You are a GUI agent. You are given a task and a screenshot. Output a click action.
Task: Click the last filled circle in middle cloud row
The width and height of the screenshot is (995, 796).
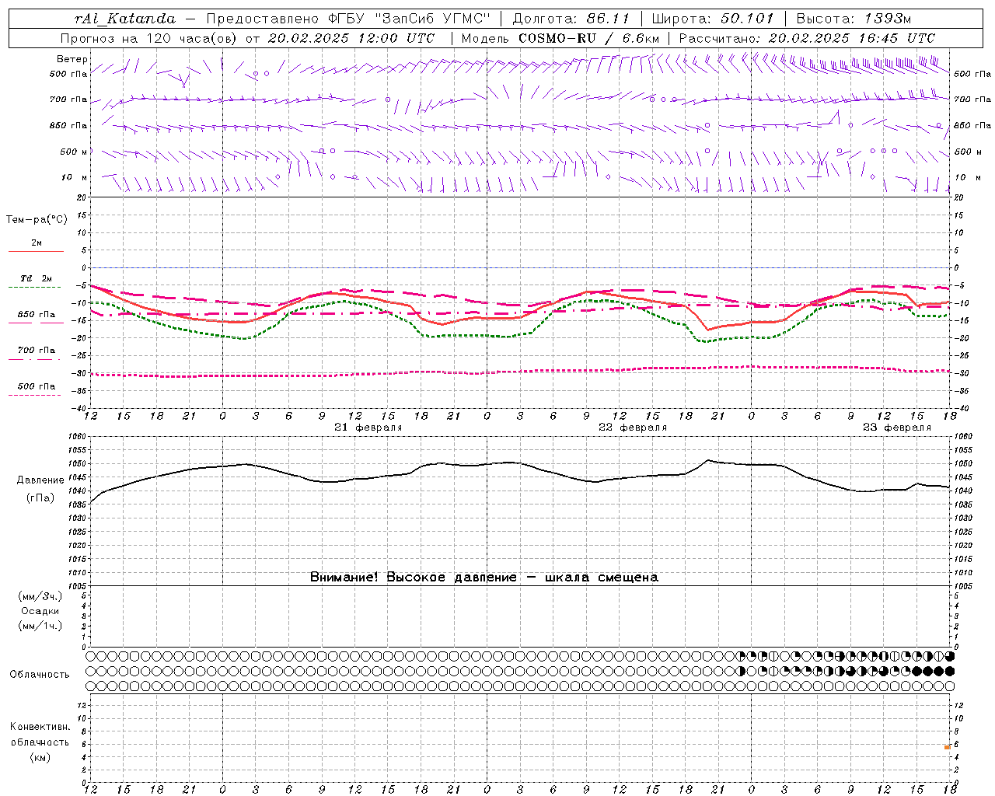click(x=949, y=671)
